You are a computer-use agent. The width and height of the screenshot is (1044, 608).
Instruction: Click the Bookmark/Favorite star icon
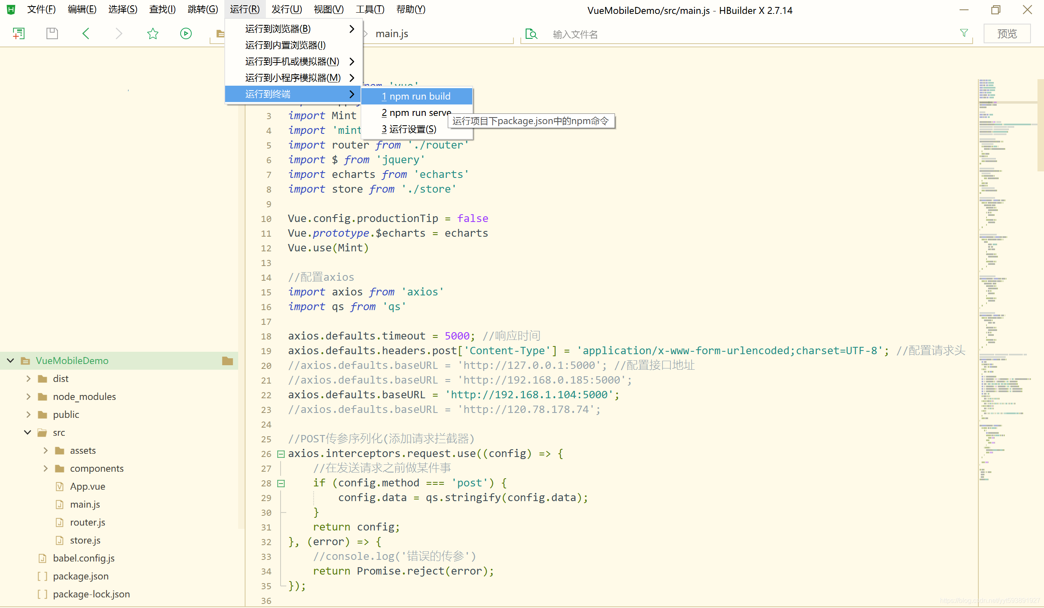152,33
